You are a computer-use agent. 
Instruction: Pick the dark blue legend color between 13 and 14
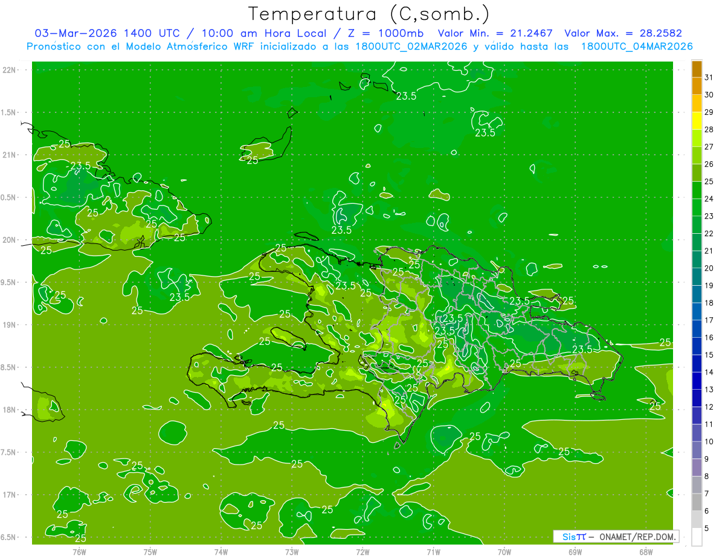coord(697,381)
